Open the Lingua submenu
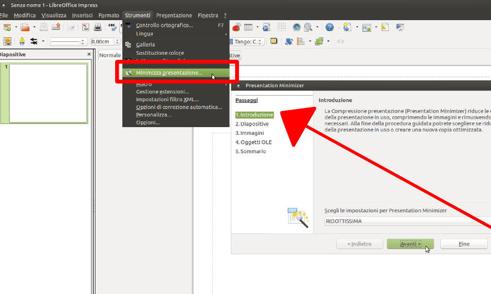 [x=176, y=34]
